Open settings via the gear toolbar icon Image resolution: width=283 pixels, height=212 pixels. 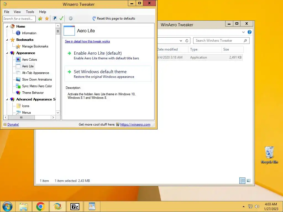tap(71, 18)
